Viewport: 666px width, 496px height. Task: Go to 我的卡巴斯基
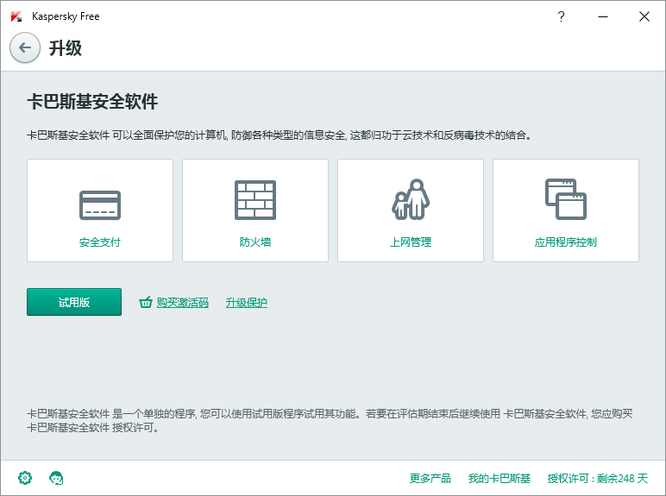[x=499, y=478]
